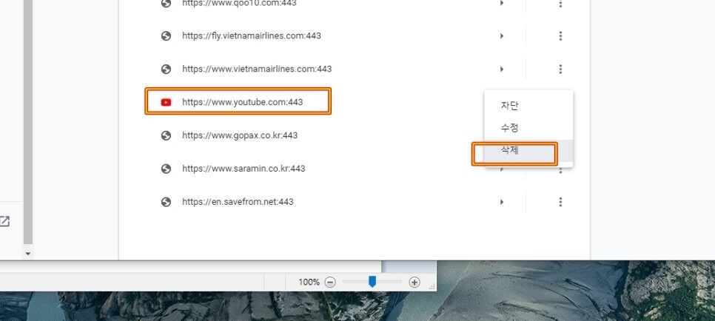Click https://en.savefrom.net:443 entry
Image resolution: width=715 pixels, height=321 pixels.
coord(238,201)
